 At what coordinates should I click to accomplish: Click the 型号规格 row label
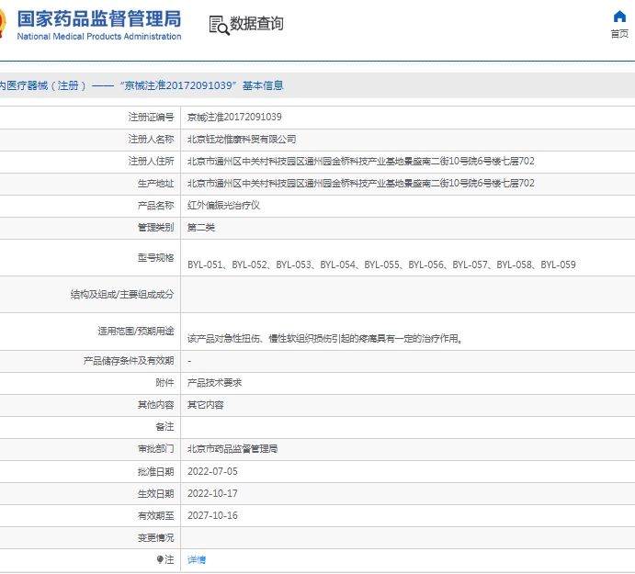coord(156,257)
